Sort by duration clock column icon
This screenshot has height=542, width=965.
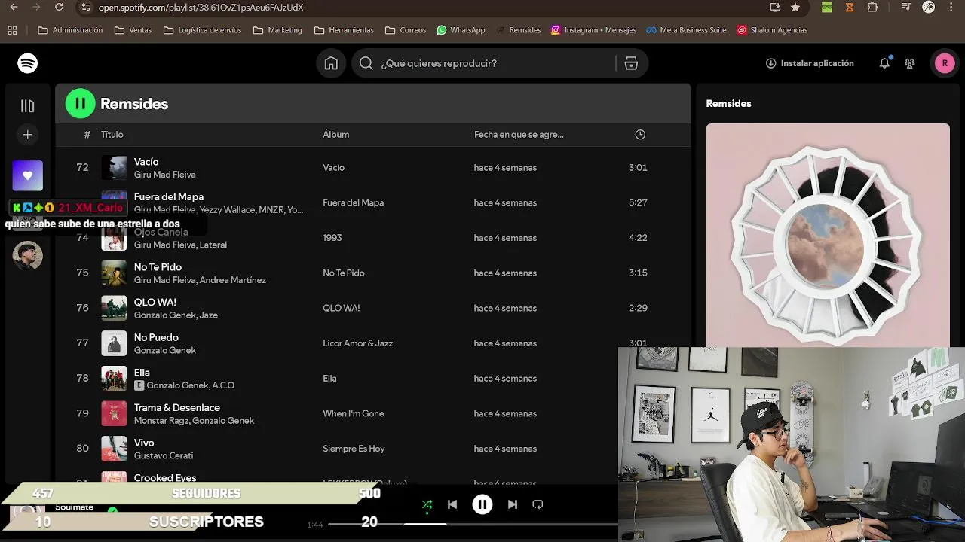(x=640, y=135)
